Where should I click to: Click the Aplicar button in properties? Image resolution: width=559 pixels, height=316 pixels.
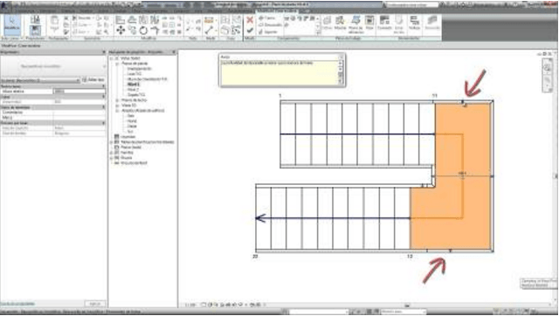coord(95,304)
